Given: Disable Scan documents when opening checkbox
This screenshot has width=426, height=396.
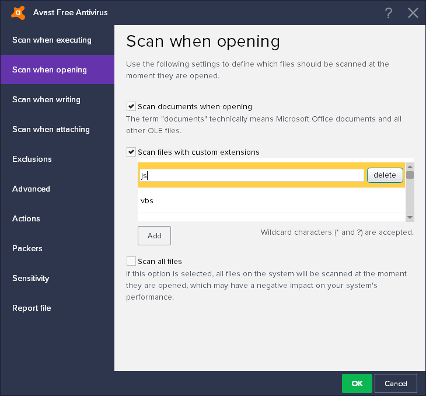Looking at the screenshot, I should point(131,107).
